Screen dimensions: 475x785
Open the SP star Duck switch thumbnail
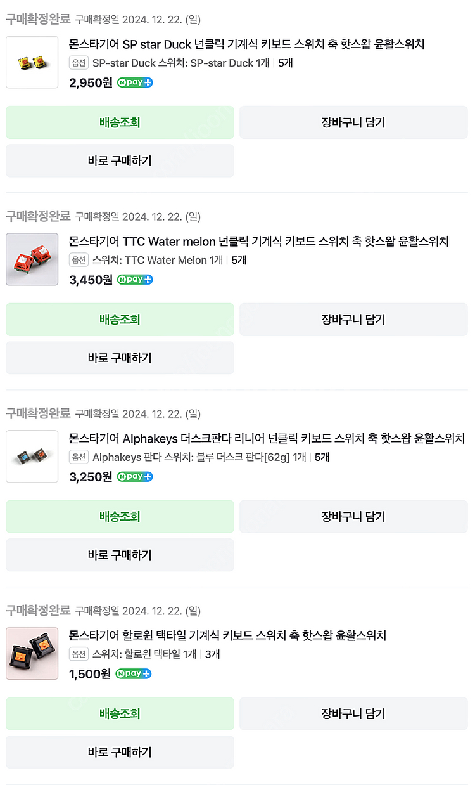click(32, 62)
